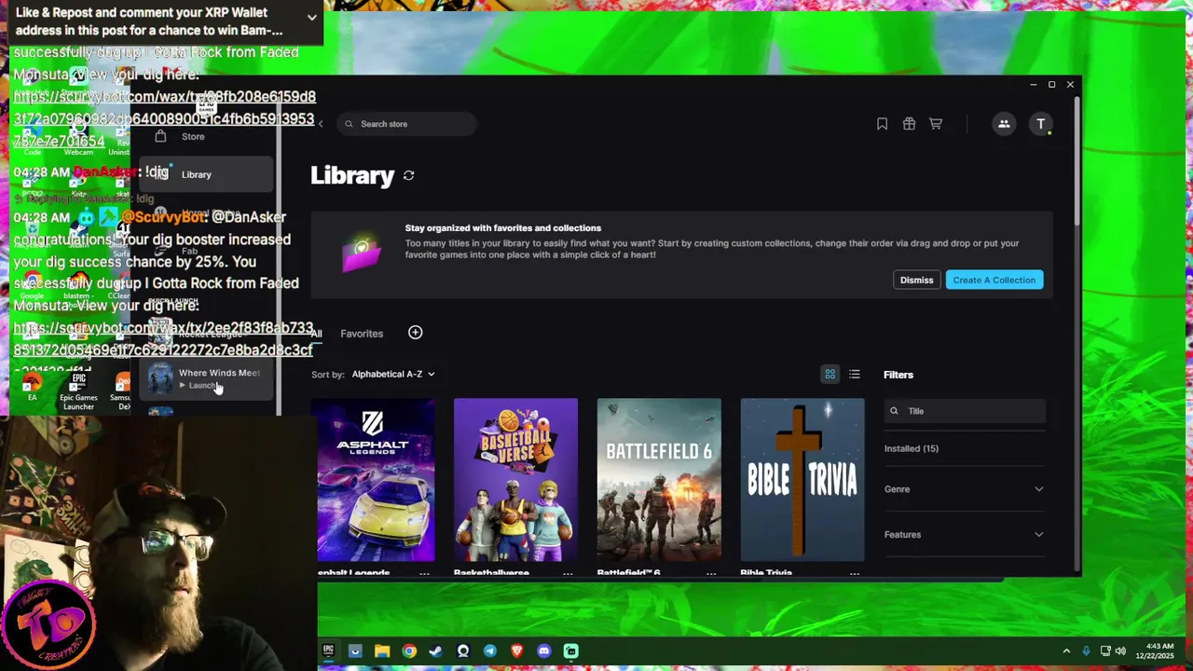Open Brave browser from taskbar
The image size is (1193, 671).
point(517,651)
